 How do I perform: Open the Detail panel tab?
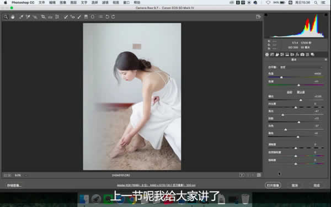tap(277, 55)
